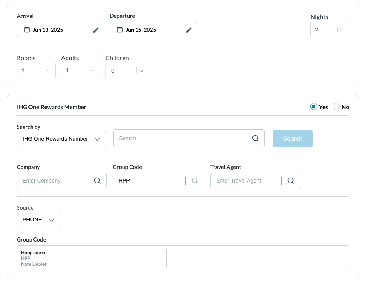Click the pencil edit icon for Departure date
The image size is (366, 284).
point(189,30)
